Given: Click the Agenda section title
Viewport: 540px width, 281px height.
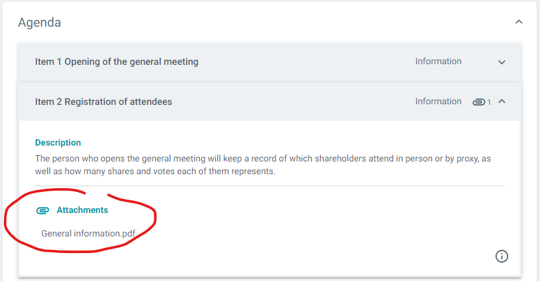Looking at the screenshot, I should click(x=39, y=22).
